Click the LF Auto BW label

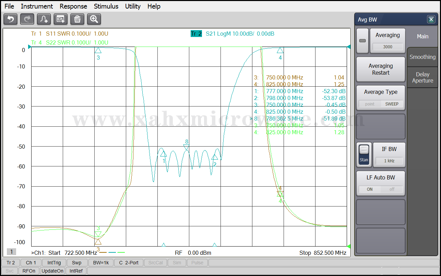click(381, 177)
